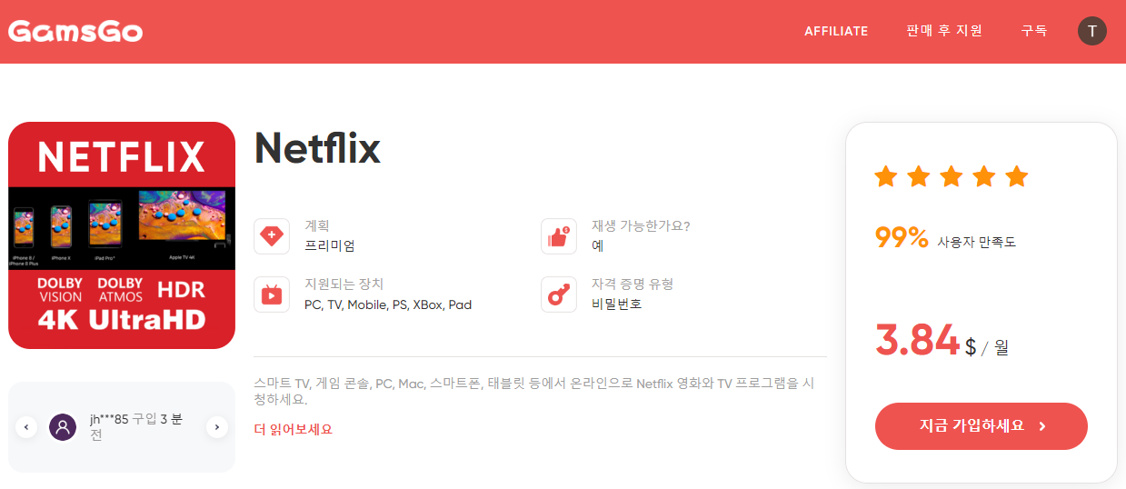The width and height of the screenshot is (1126, 489).
Task: Click the 더 읽어보세요 link
Action: point(293,429)
